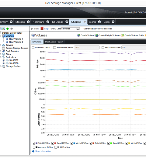Click the green back arrow icon
146x158 pixels.
[x=8, y=29]
